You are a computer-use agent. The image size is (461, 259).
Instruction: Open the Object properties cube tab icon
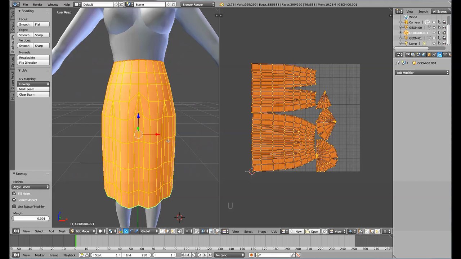click(x=429, y=55)
